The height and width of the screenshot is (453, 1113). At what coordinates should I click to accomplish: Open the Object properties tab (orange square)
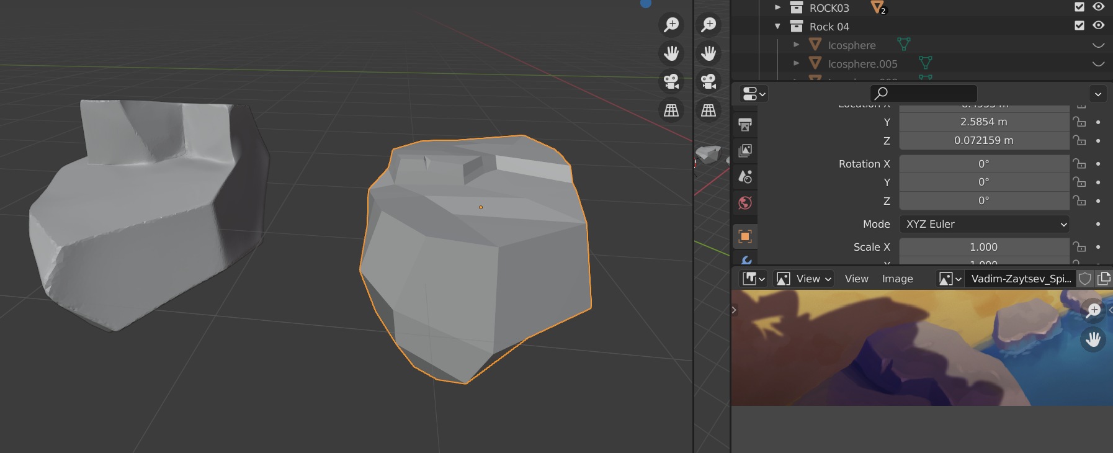pos(745,236)
